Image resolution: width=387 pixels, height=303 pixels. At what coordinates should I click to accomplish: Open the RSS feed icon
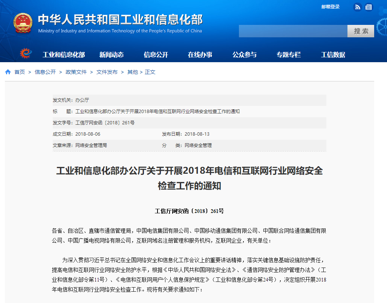(x=357, y=7)
